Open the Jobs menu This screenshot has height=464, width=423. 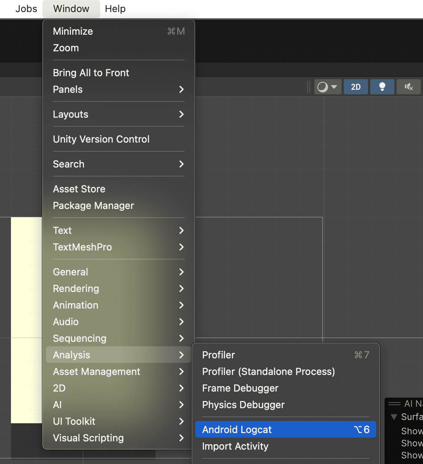pos(26,9)
